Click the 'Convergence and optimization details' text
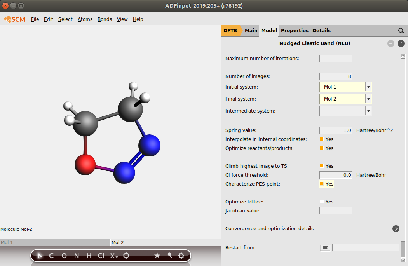 tap(269, 229)
